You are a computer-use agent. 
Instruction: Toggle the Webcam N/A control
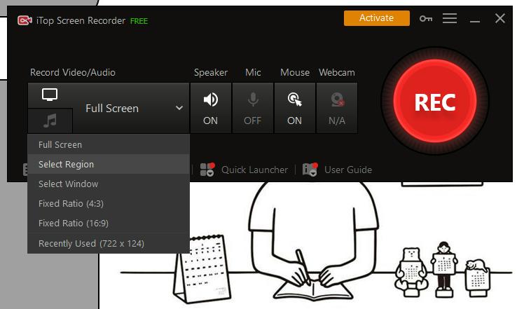point(336,108)
